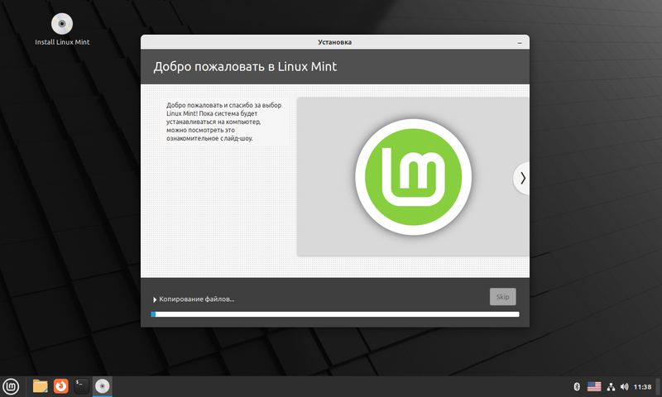Go to the next slideshow slide

522,178
